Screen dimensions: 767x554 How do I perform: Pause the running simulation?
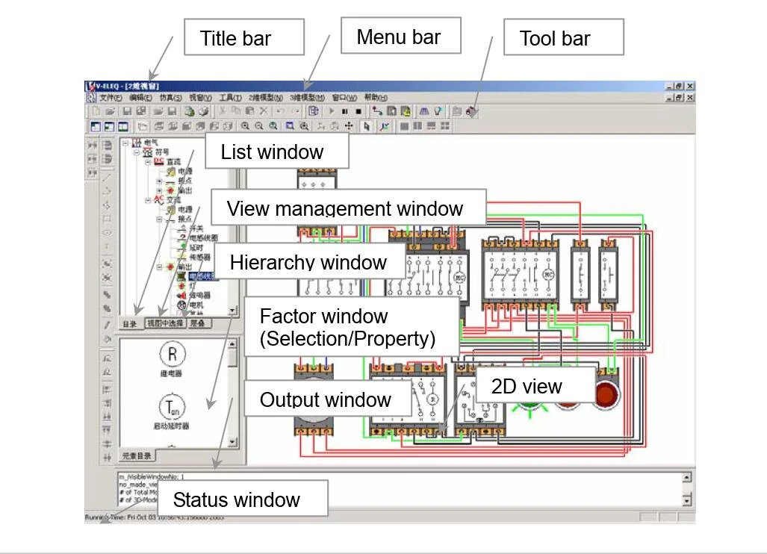point(346,111)
